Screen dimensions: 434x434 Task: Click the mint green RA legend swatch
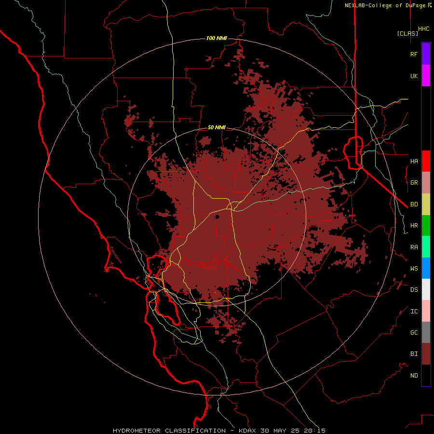426,247
